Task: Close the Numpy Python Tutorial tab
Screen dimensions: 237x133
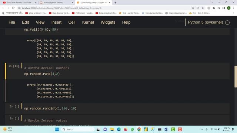Action: 73,3
